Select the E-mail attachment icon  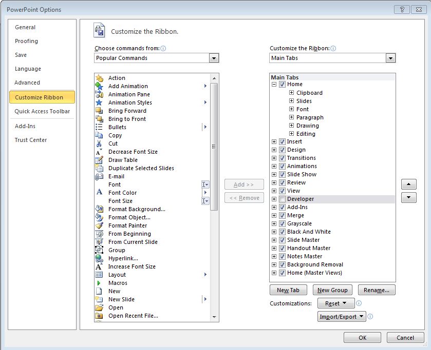[x=99, y=176]
